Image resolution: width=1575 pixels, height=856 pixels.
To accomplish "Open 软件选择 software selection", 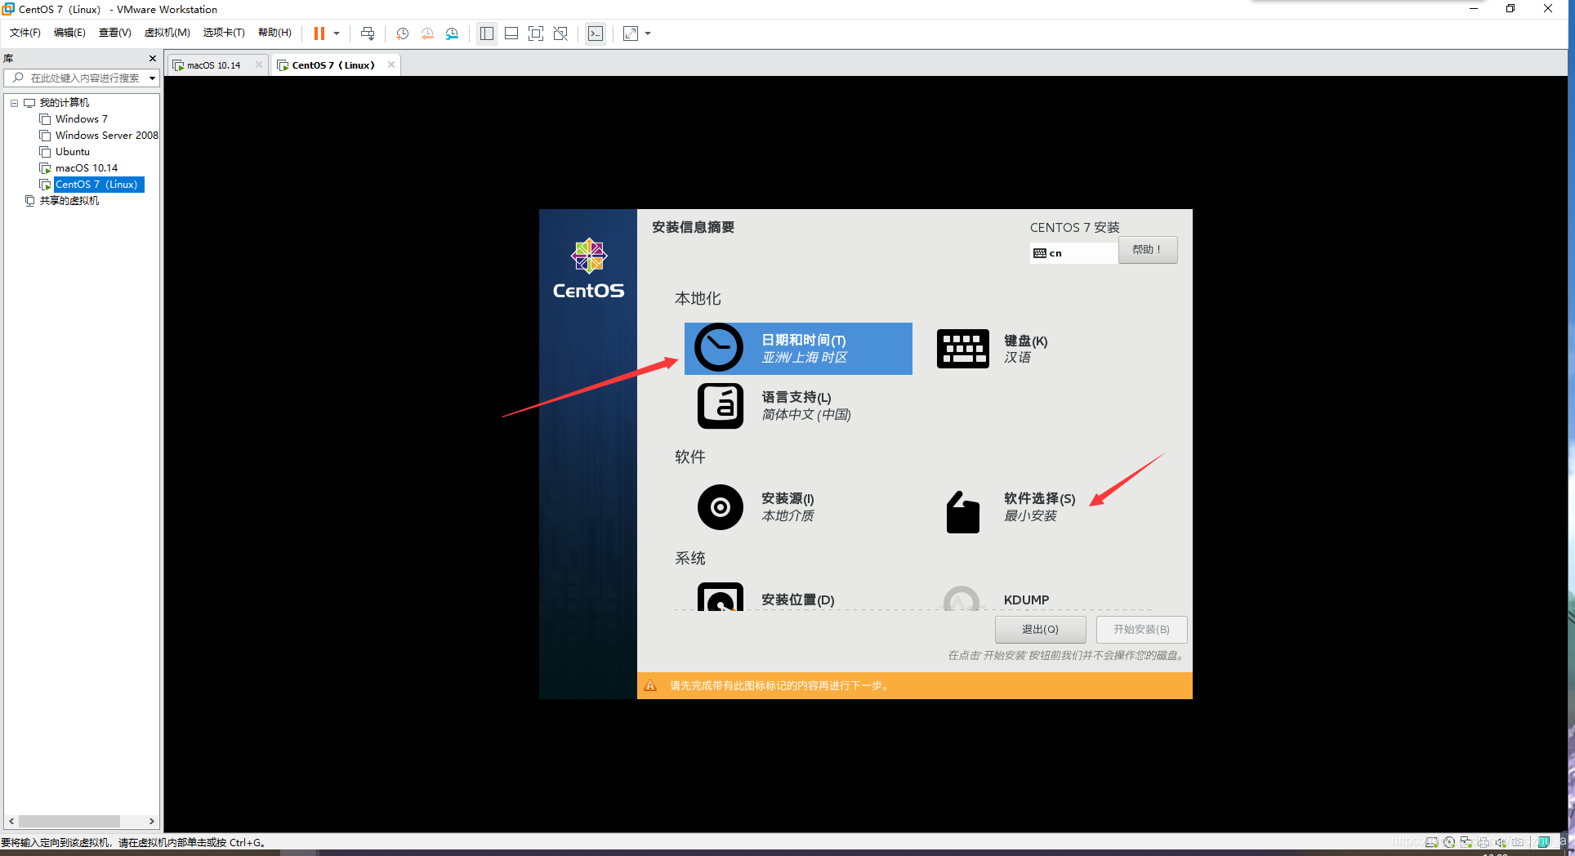I will 1011,512.
